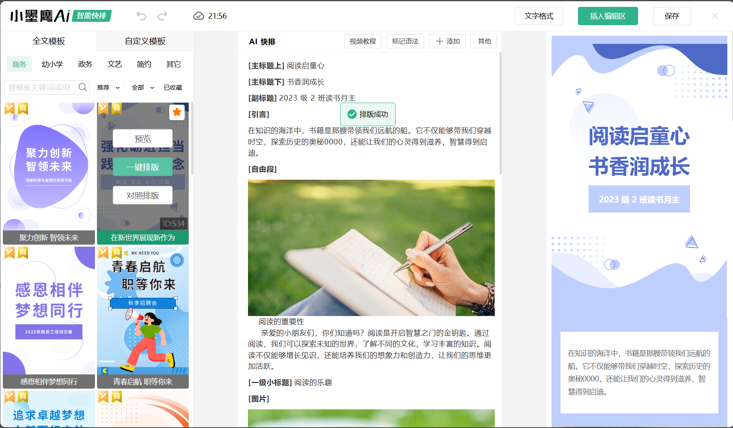Viewport: 733px width, 428px height.
Task: Click the 小墨鹰Ai logo
Action: coord(40,16)
